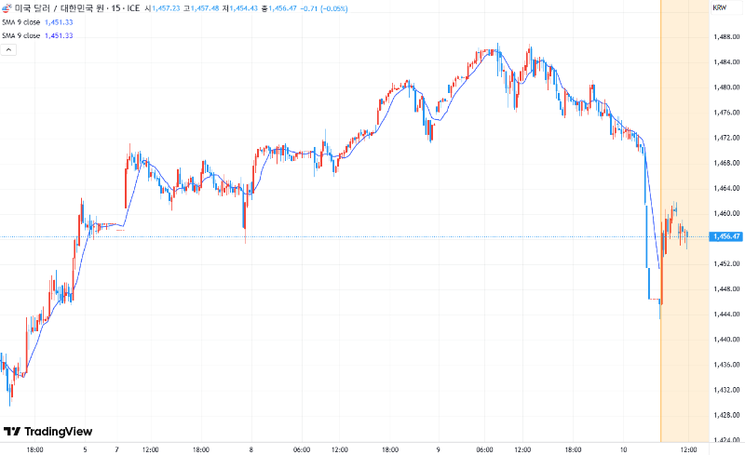Click the ICE exchange label
745x455 pixels.
[136, 7]
